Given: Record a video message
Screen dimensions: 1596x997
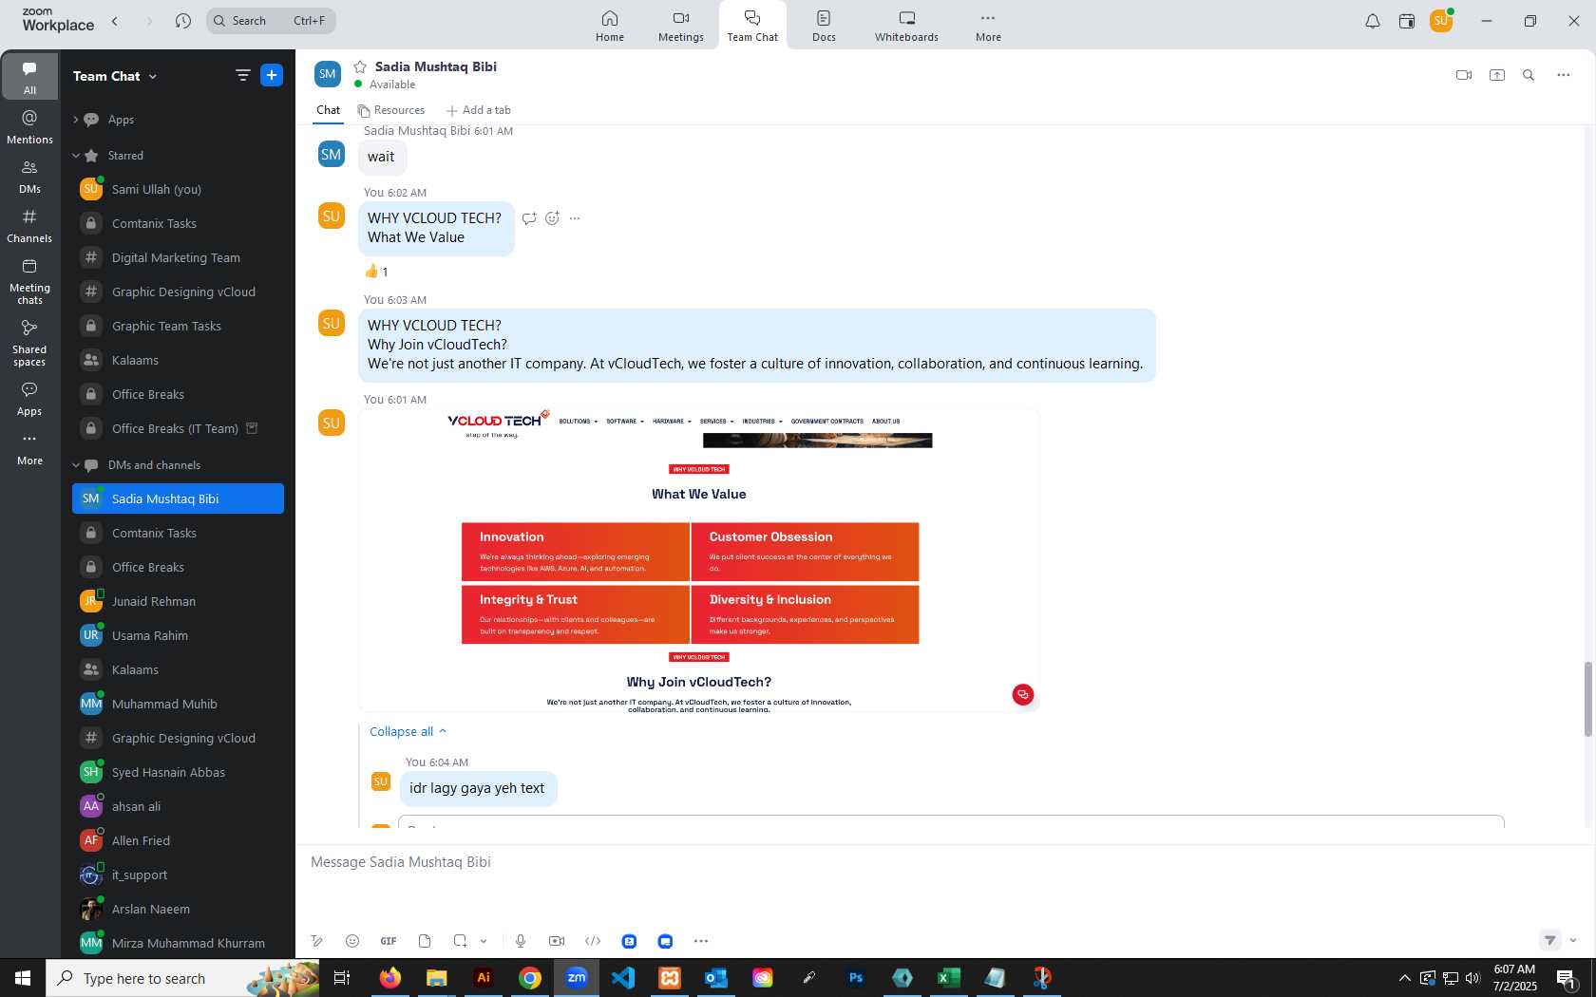Looking at the screenshot, I should (x=557, y=941).
